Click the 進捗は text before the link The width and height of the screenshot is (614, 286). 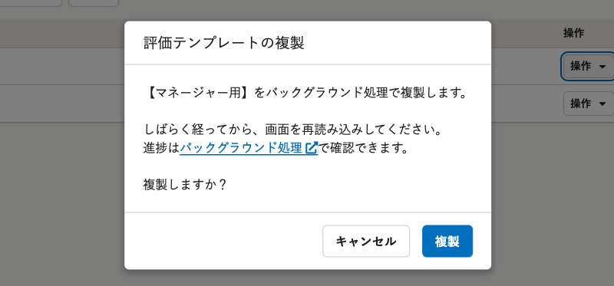point(161,148)
